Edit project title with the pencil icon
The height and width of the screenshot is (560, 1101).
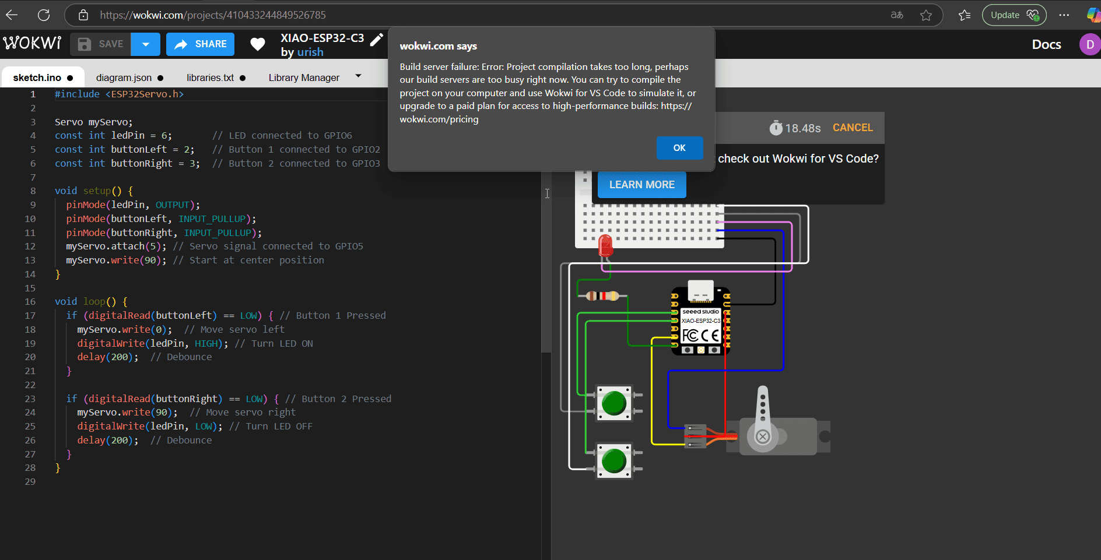377,39
